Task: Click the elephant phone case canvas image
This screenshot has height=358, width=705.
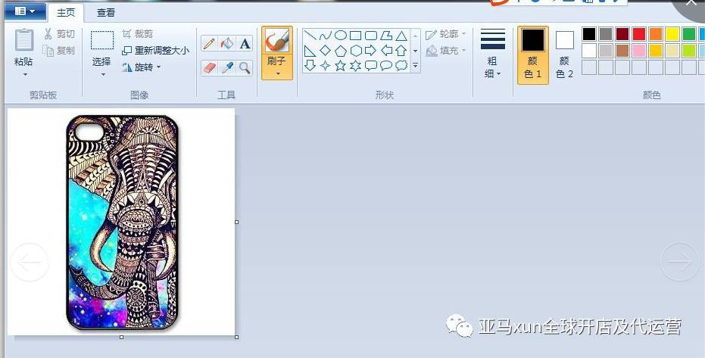Action: [121, 222]
